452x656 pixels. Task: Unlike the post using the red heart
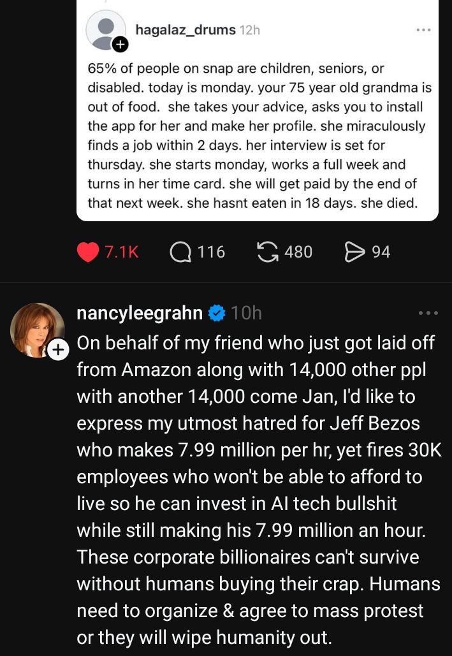click(89, 252)
